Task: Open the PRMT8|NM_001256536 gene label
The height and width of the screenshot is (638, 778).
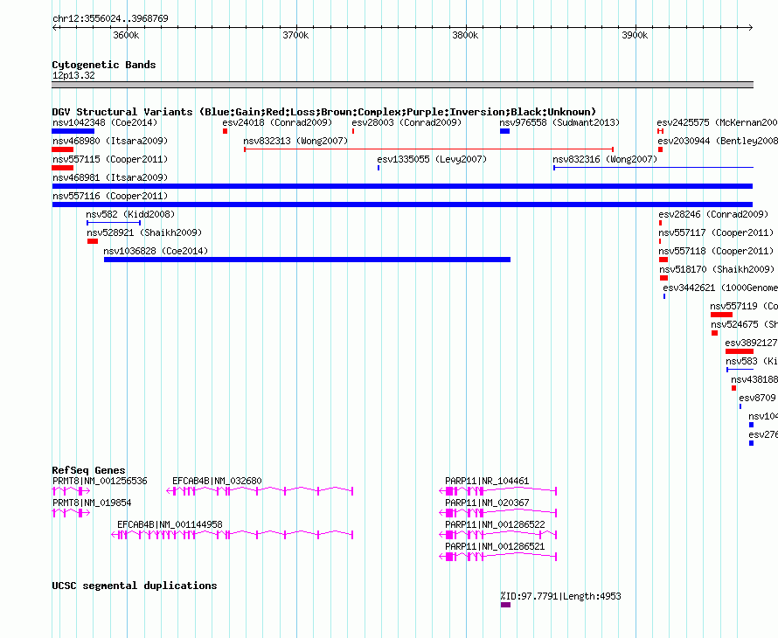Action: tap(100, 481)
